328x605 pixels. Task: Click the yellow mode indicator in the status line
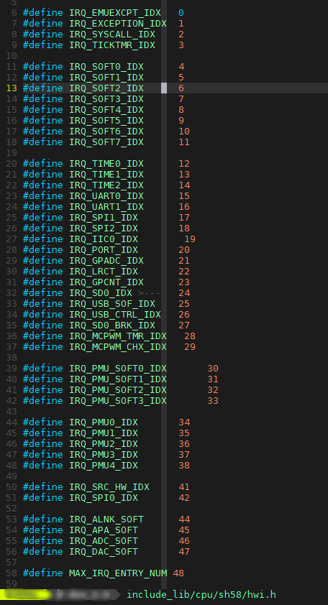coord(25,595)
